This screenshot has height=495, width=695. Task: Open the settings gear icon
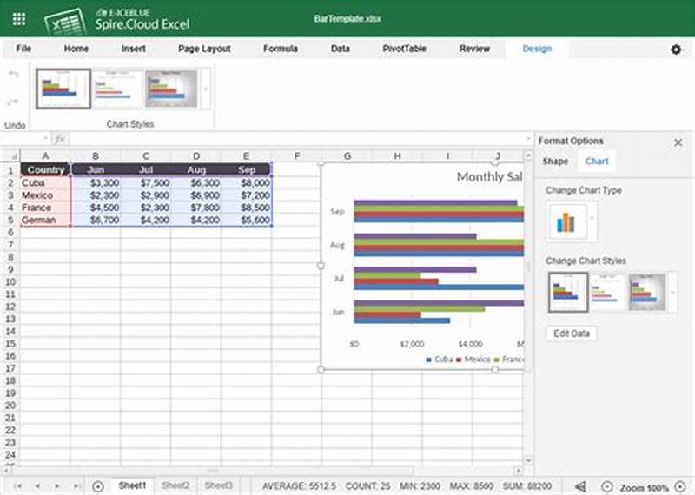click(676, 49)
